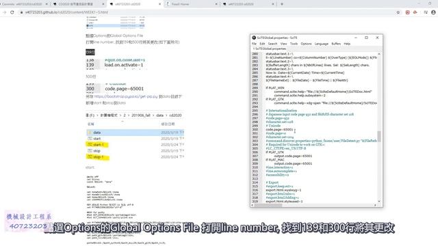Click the SciTE vertical scrollbar thumb

[x=379, y=137]
